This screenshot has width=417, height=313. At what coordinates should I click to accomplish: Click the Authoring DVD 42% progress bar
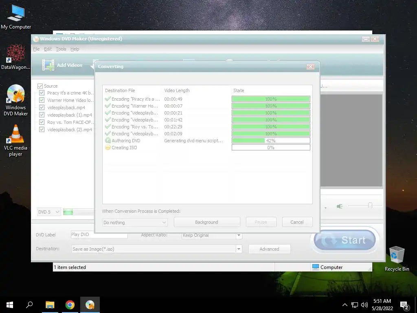271,140
